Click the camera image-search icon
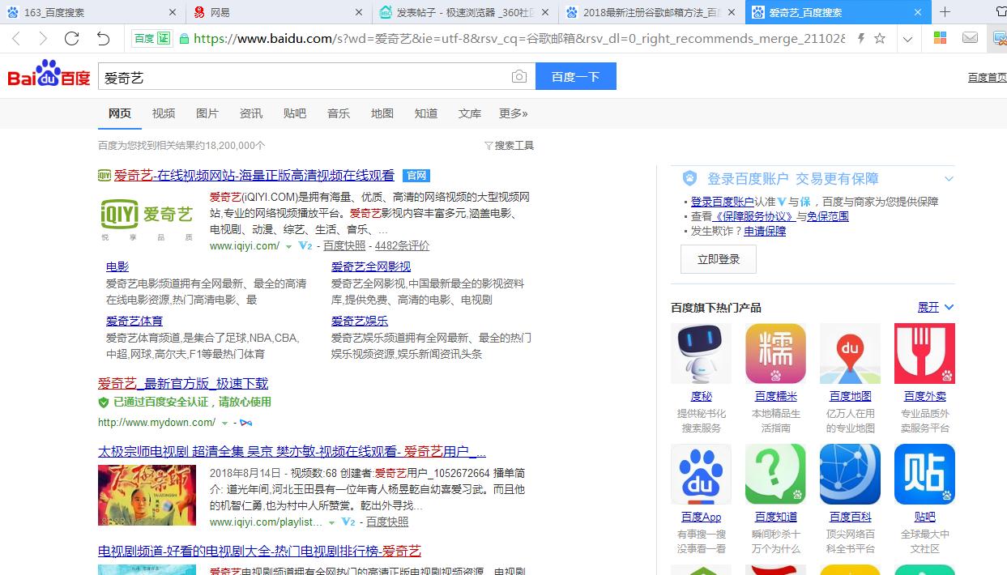The width and height of the screenshot is (1007, 575). 519,76
